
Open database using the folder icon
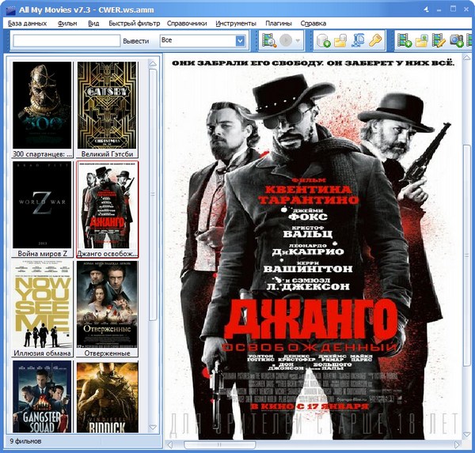pos(340,40)
